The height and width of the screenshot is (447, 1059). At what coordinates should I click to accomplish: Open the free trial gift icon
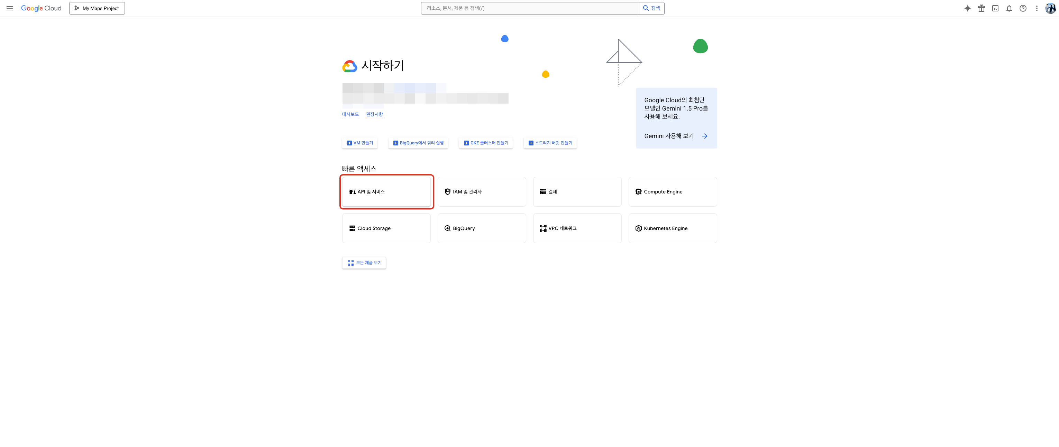pos(981,8)
